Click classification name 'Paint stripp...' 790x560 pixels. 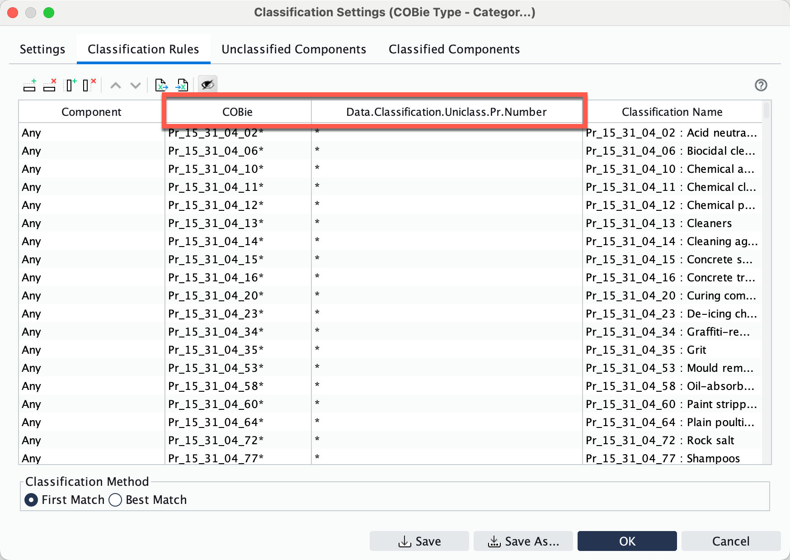click(x=672, y=404)
